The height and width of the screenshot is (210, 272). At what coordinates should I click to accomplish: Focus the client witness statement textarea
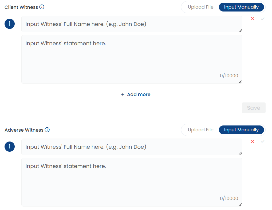point(132,59)
